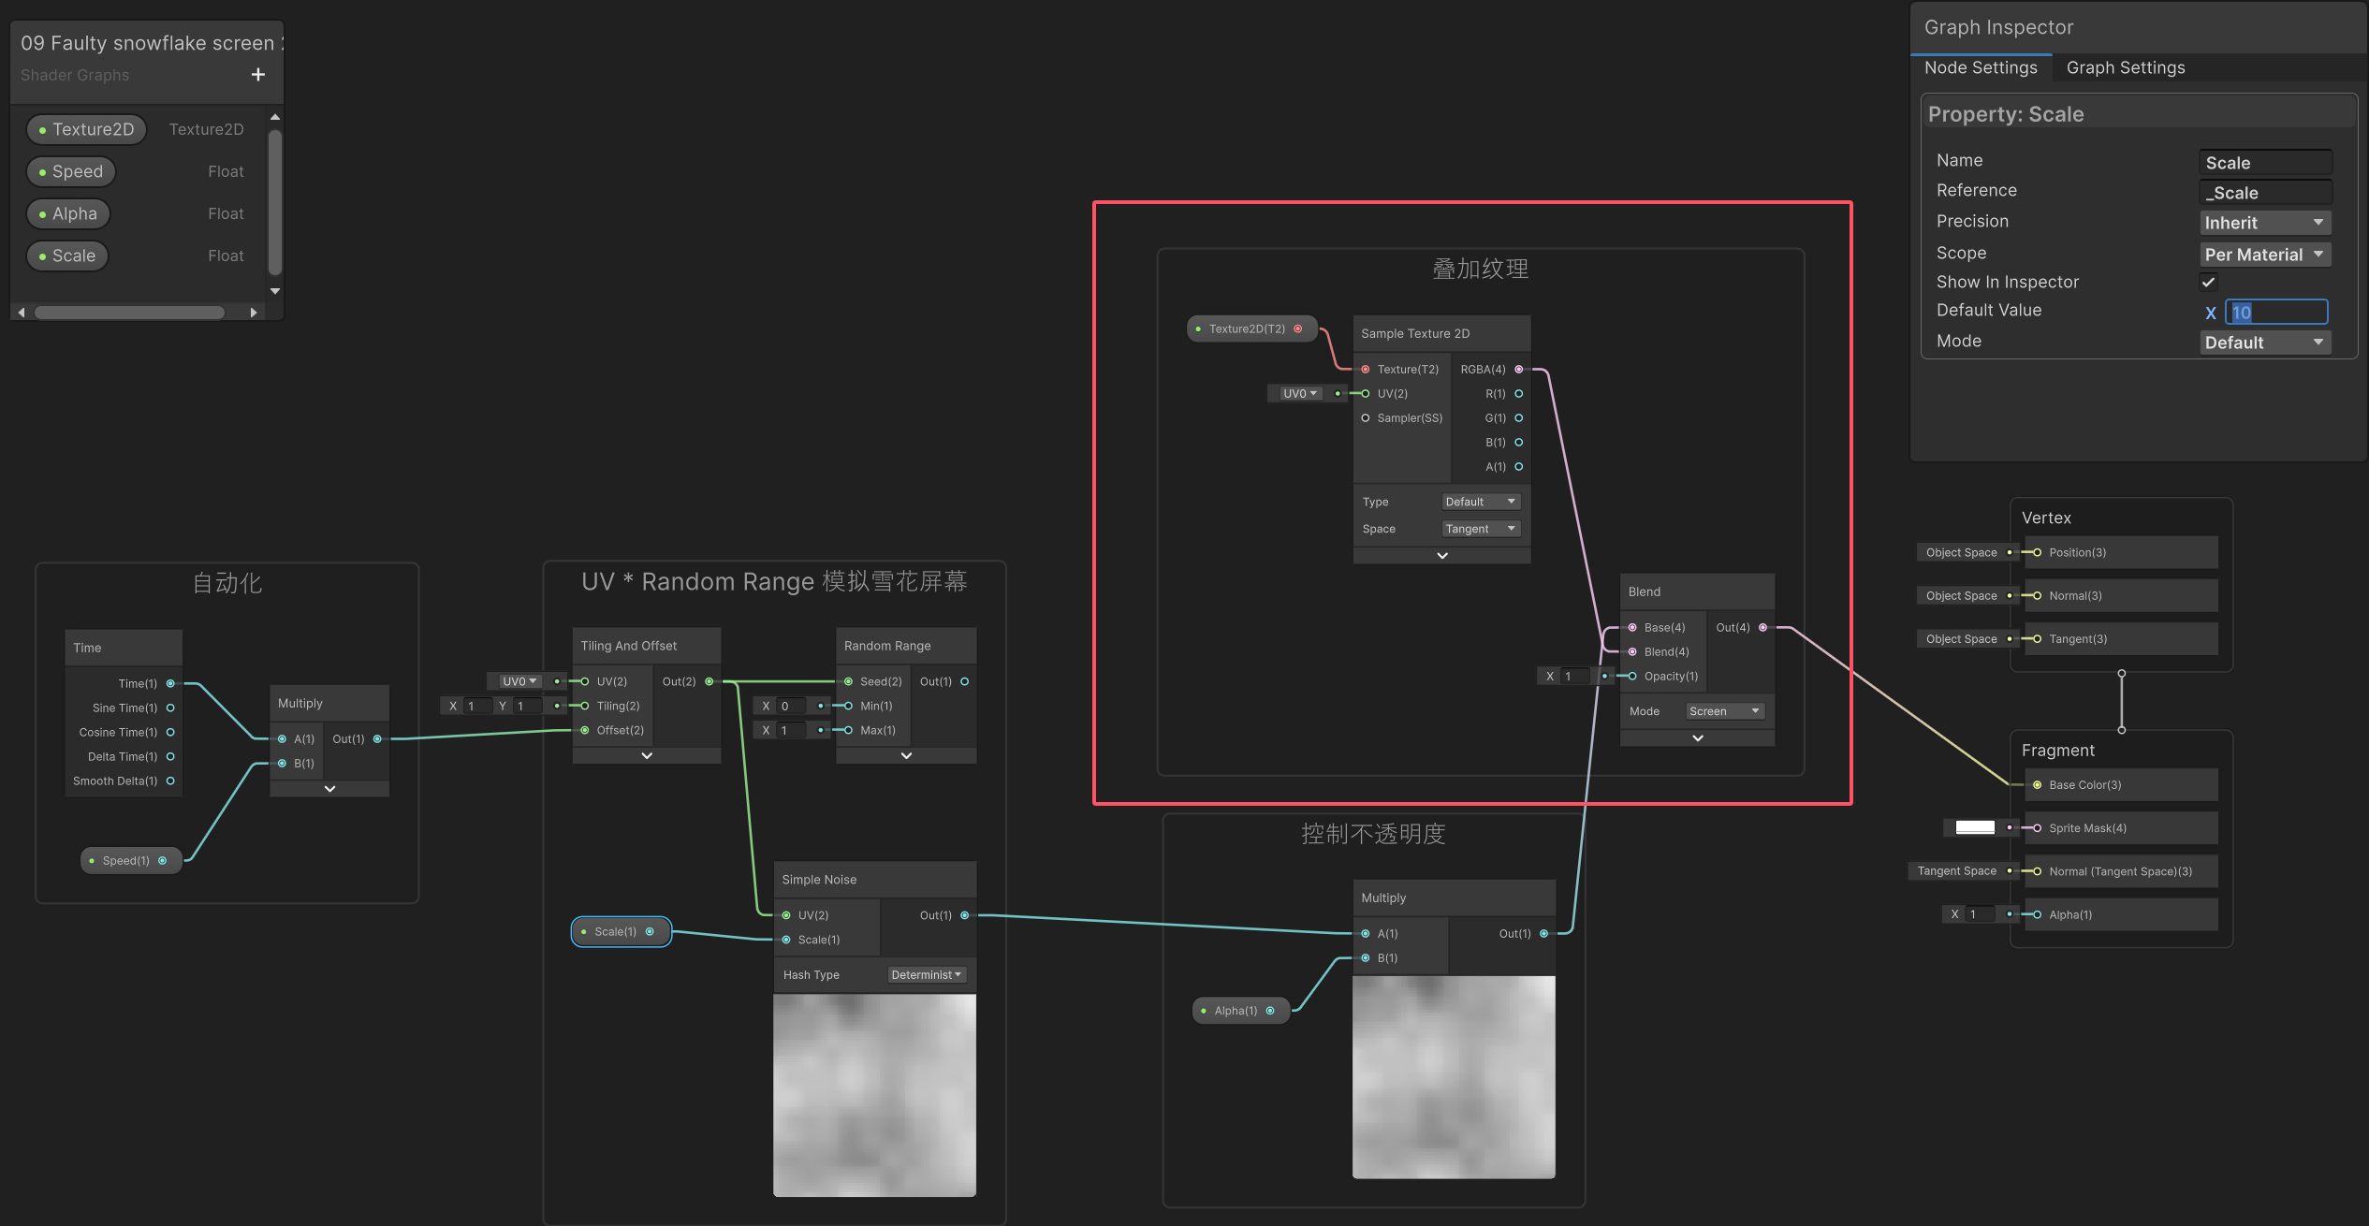Collapse Sample Texture 2D preview chevron
Image resolution: width=2369 pixels, height=1226 pixels.
coord(1442,556)
